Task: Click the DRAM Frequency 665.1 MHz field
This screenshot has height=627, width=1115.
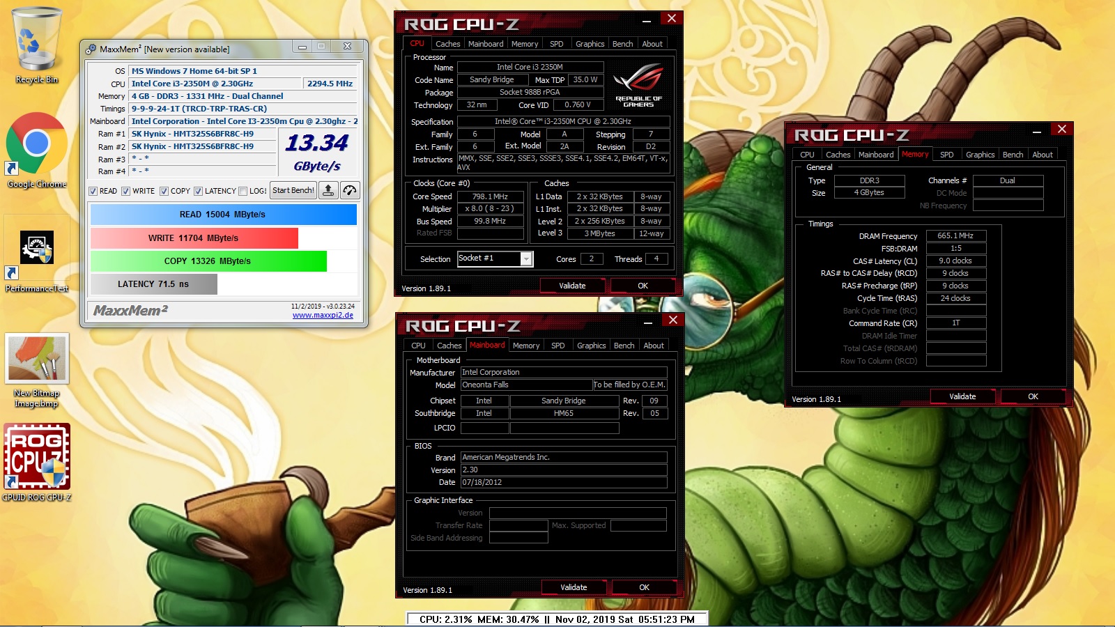Action: (x=955, y=236)
